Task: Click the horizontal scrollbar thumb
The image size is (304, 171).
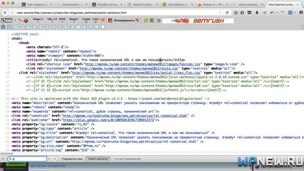Action: [7, 153]
